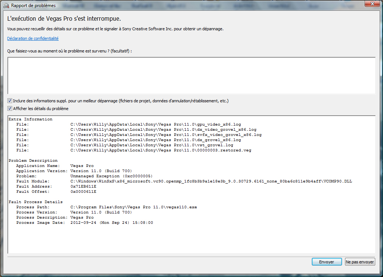Click the 'Fault Process Details' heading

(36, 202)
